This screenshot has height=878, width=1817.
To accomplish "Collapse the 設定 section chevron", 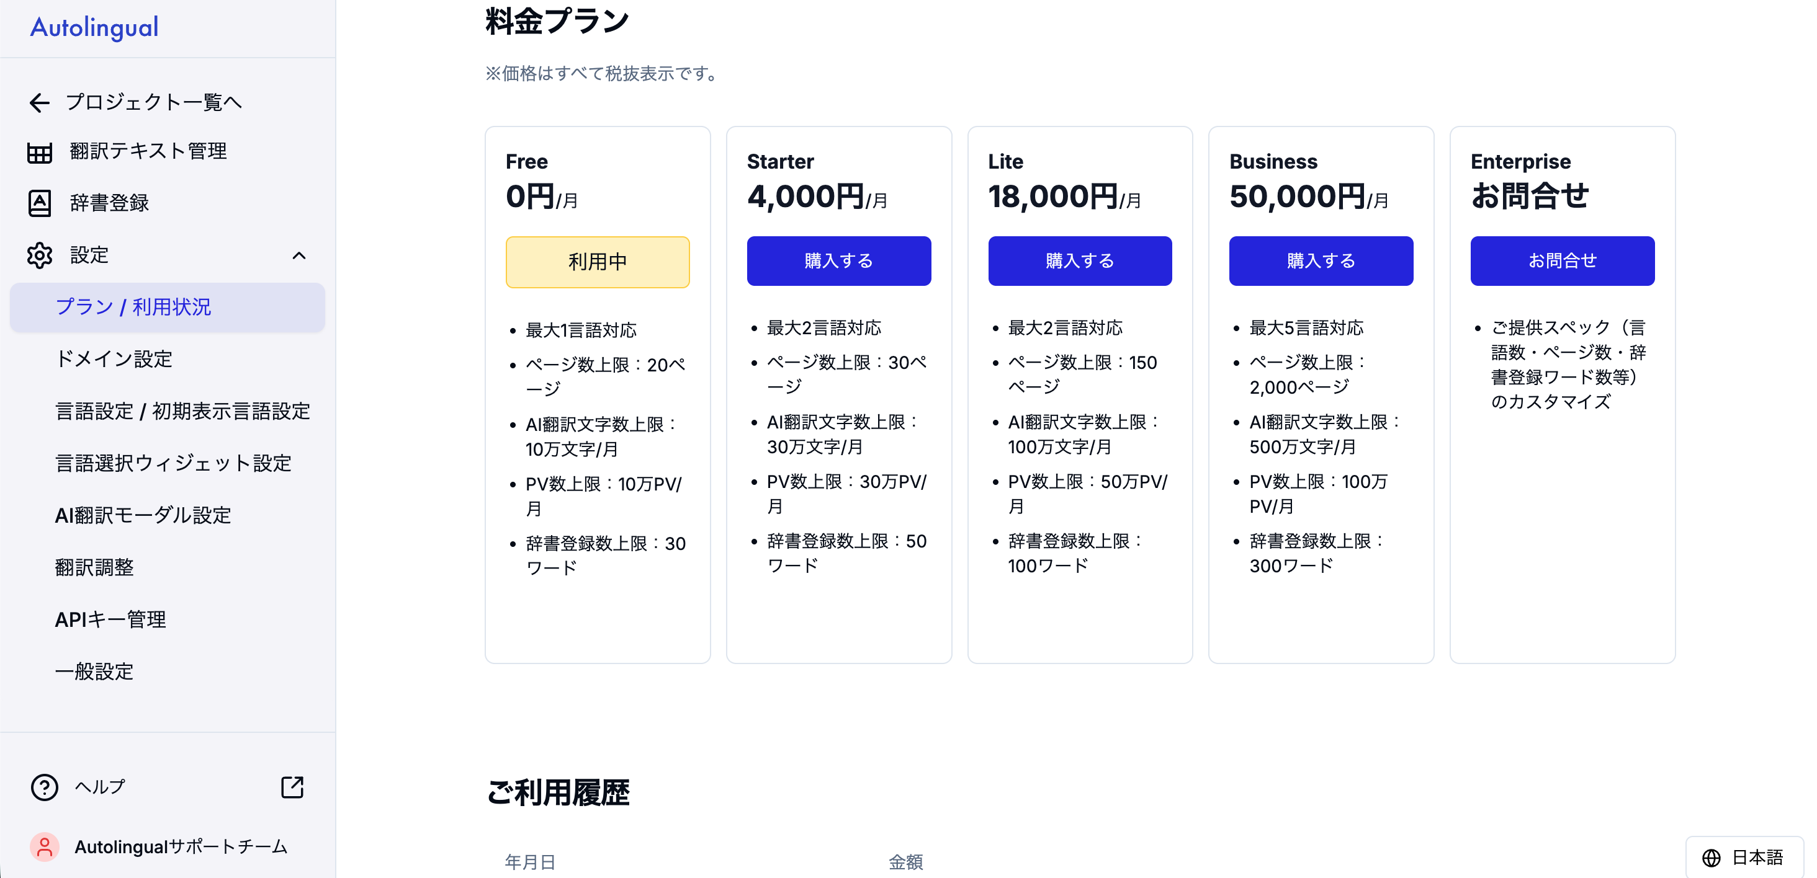I will coord(299,255).
